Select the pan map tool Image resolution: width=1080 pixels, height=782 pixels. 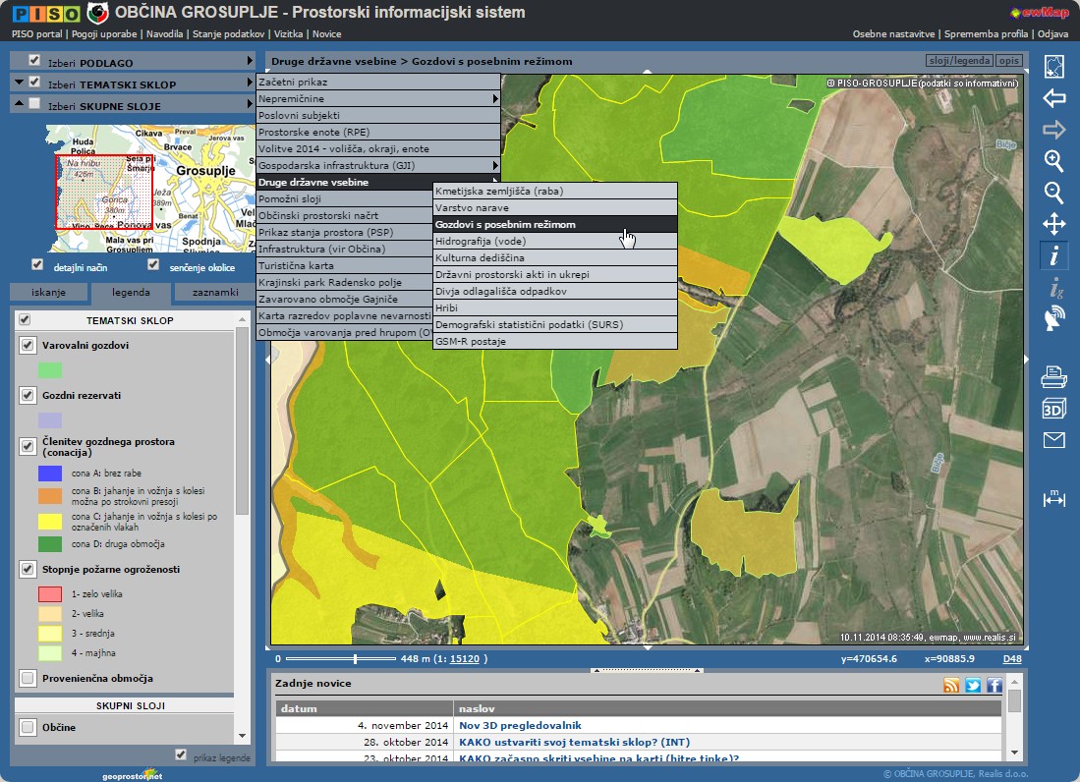tap(1053, 224)
